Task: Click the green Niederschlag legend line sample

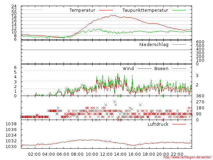Action: point(179,44)
